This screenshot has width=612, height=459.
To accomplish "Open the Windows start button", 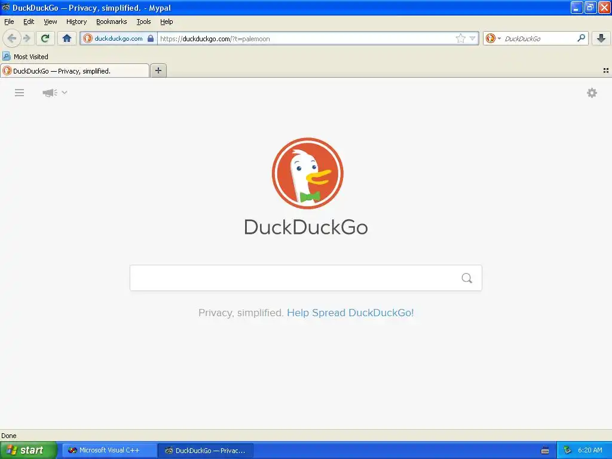I will point(28,450).
